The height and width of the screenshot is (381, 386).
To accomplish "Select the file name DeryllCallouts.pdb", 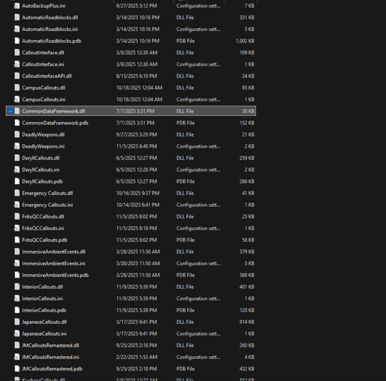I will (x=42, y=181).
